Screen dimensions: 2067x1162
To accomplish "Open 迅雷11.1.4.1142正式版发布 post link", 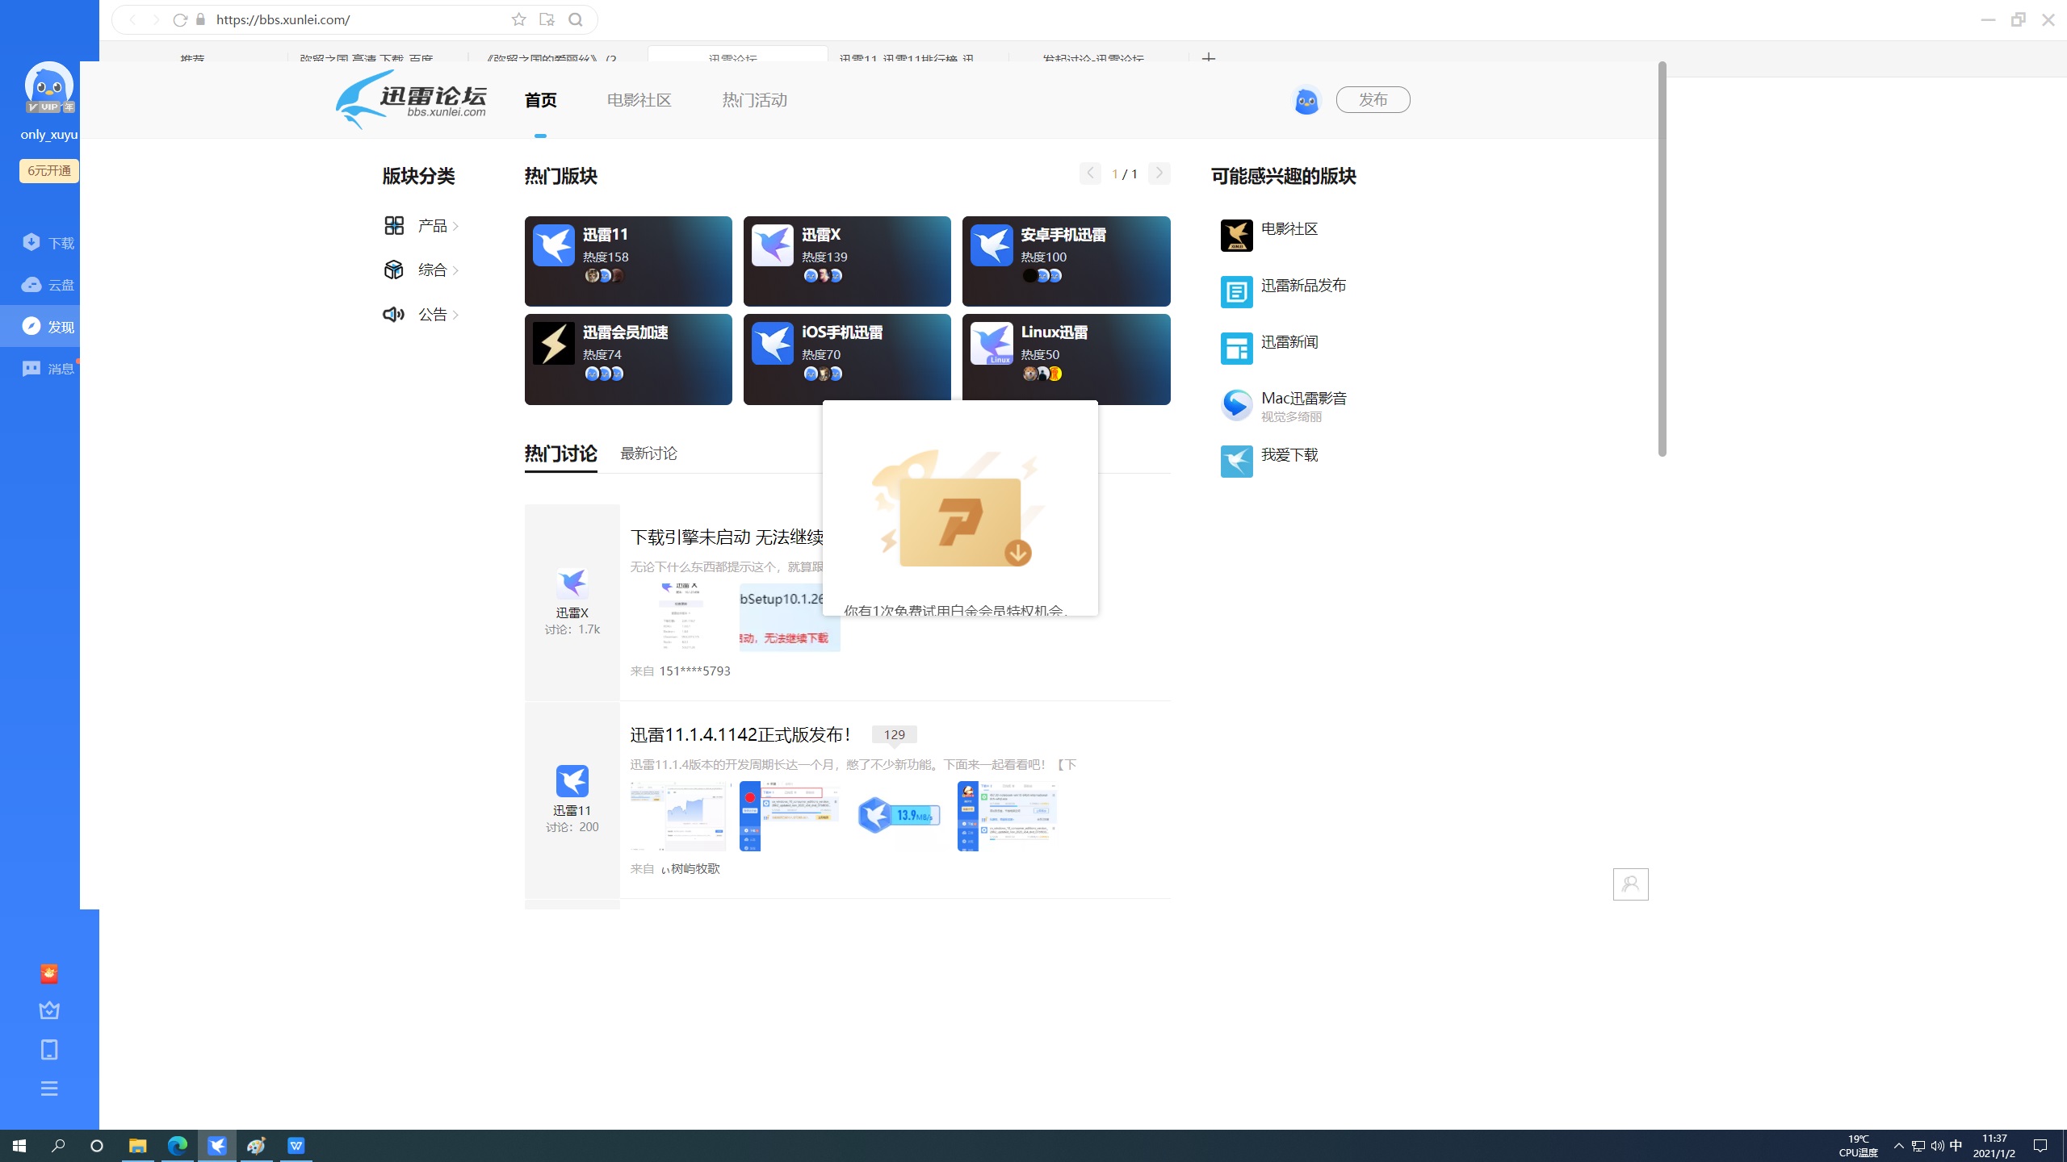I will (740, 734).
